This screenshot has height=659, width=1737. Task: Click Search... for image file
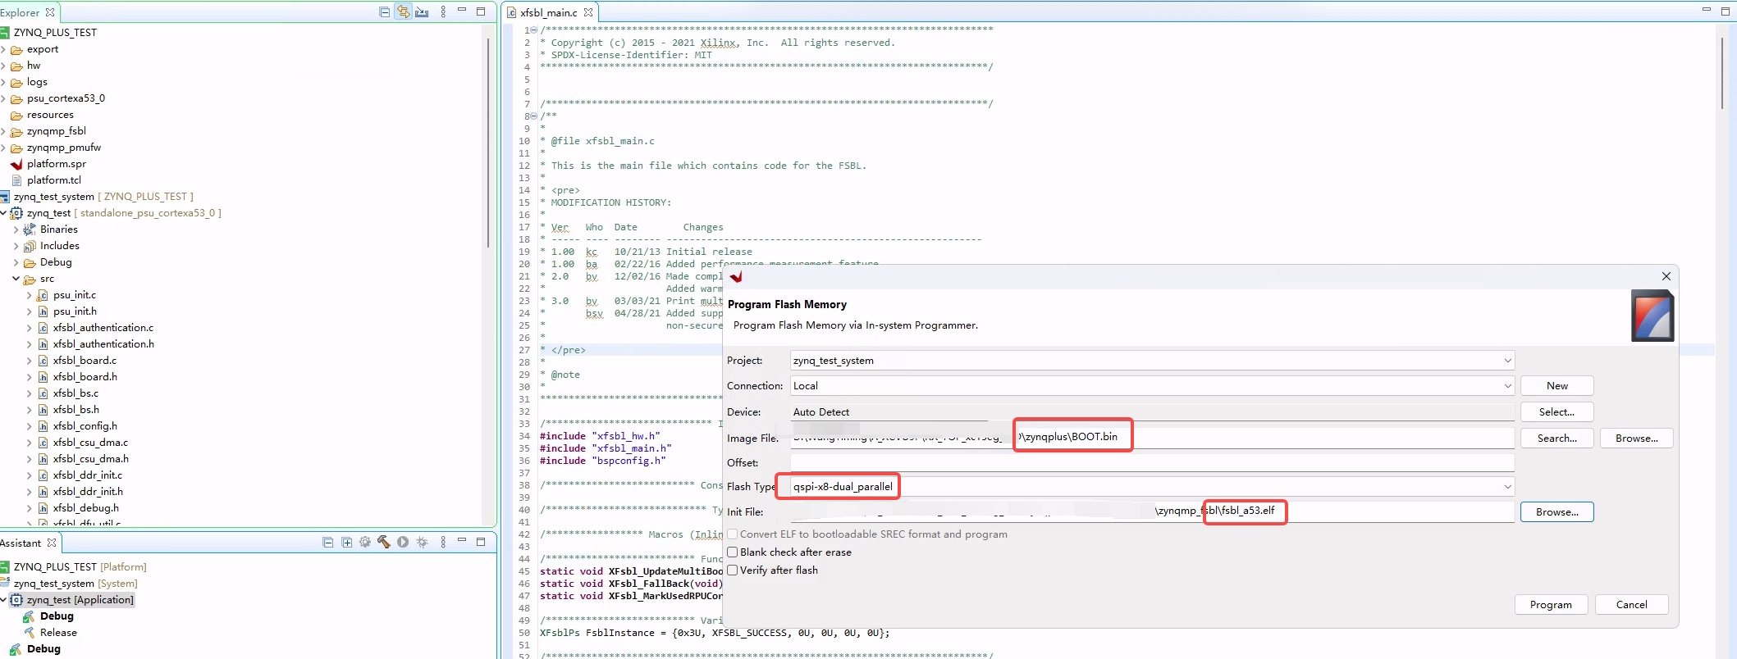pyautogui.click(x=1556, y=439)
